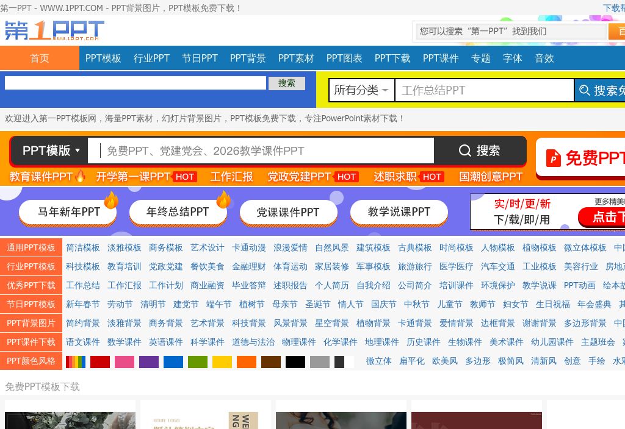625x429 pixels.
Task: Select the 节日PPT menu item
Action: tap(200, 58)
